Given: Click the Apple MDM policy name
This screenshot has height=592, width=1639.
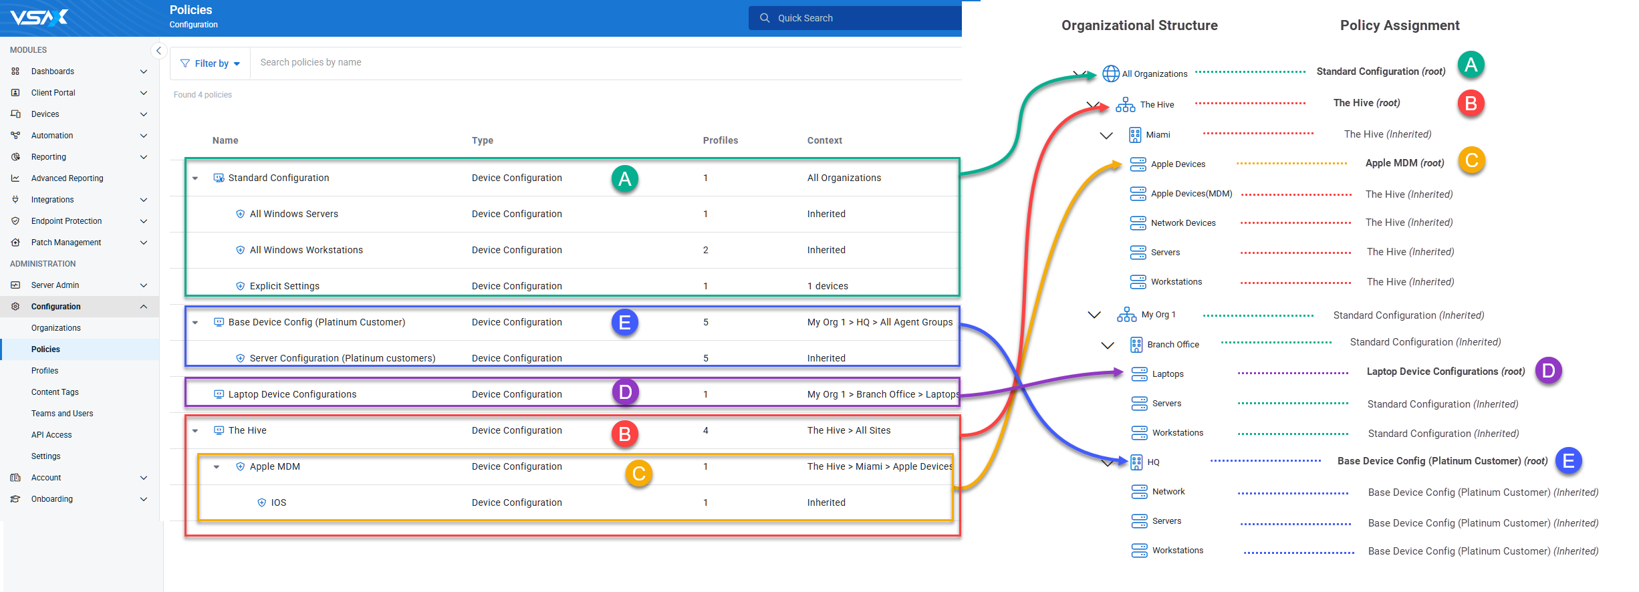Looking at the screenshot, I should 275,466.
